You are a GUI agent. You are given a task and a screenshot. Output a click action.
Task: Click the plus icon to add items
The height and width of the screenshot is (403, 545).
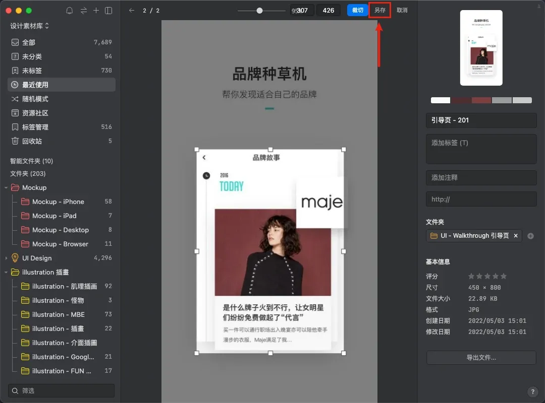[96, 11]
